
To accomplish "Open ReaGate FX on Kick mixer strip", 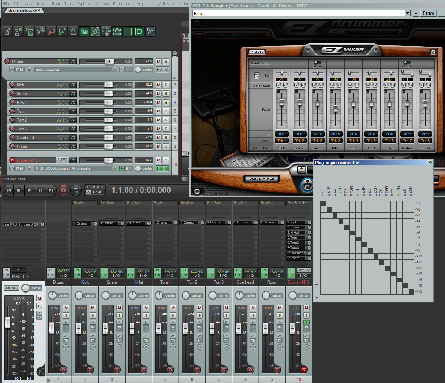I will tap(85, 203).
